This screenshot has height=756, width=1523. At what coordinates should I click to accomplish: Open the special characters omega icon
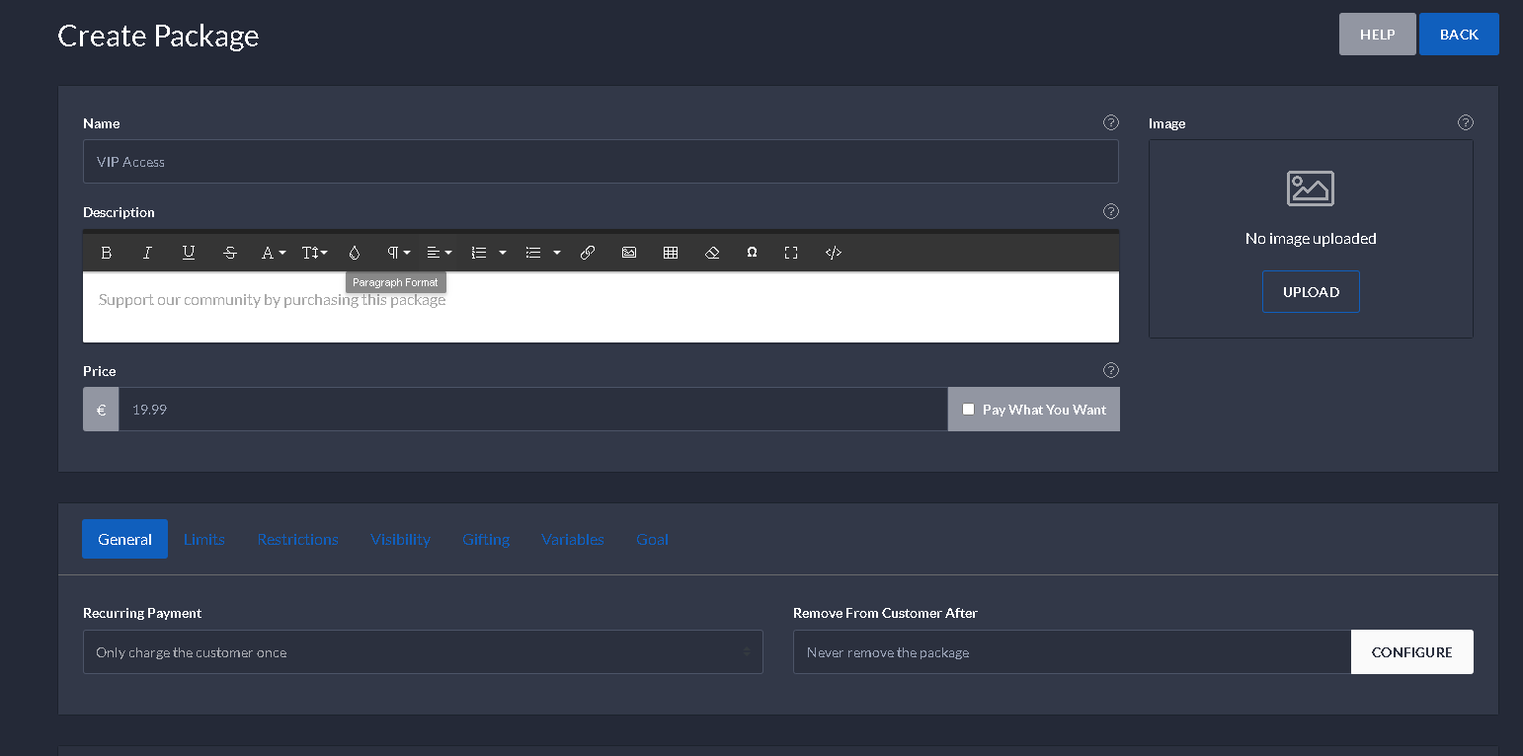coord(752,253)
